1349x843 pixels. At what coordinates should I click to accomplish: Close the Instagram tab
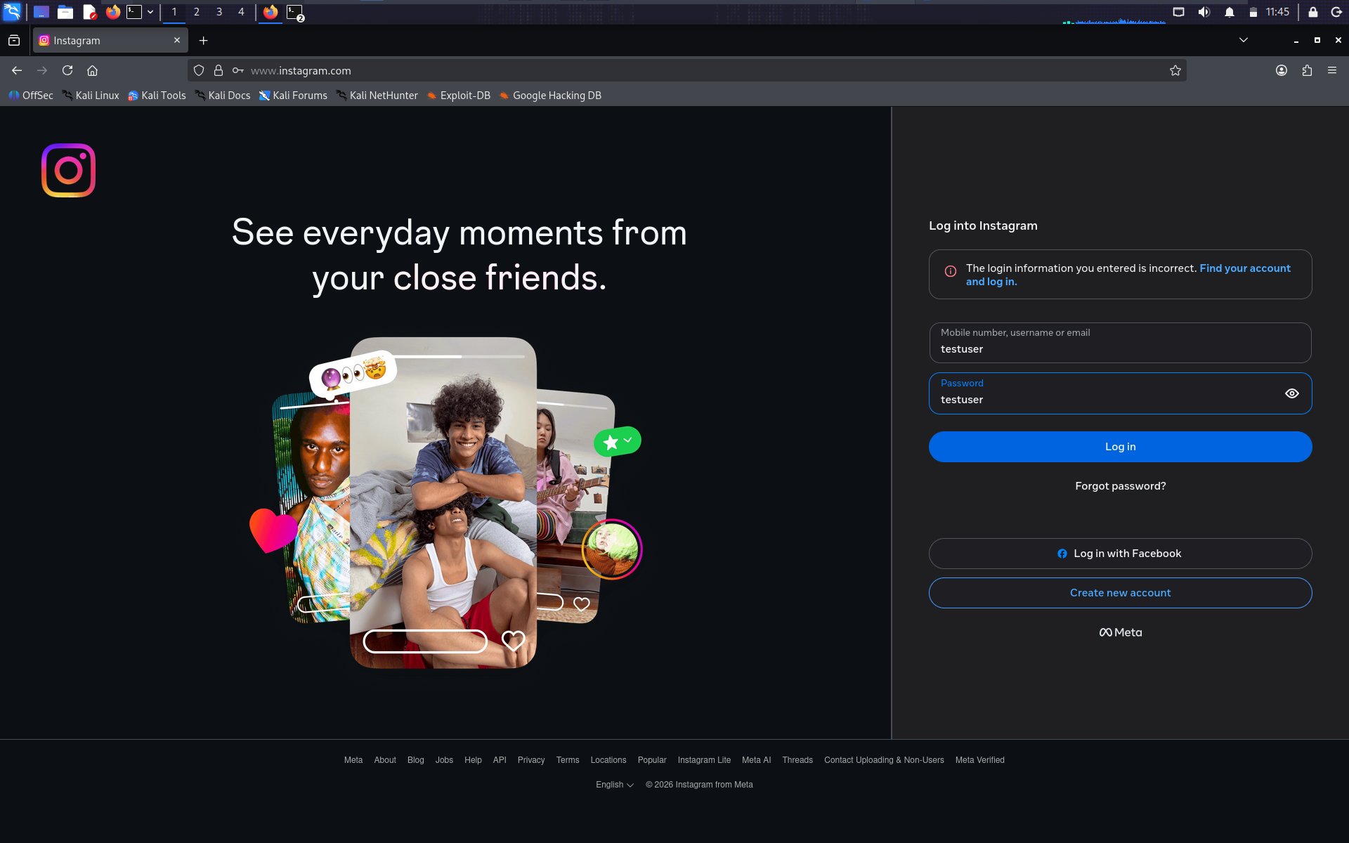177,40
